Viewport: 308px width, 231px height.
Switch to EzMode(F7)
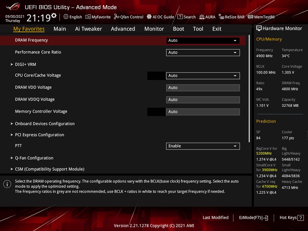click(x=253, y=218)
